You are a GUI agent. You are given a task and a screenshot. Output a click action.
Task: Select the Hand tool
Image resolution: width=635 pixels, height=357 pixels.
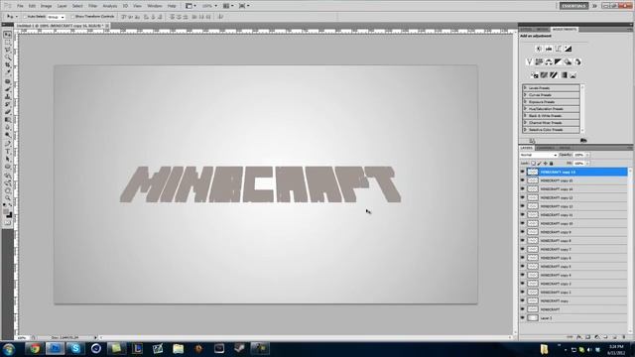tap(7, 190)
